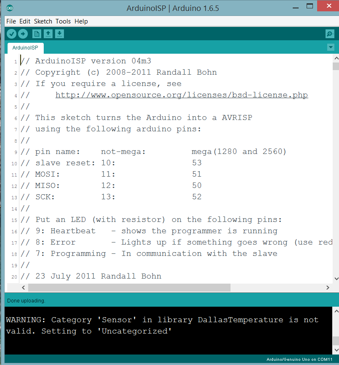
Task: Click the 'slave reset: 10:' line
Action: click(111, 163)
